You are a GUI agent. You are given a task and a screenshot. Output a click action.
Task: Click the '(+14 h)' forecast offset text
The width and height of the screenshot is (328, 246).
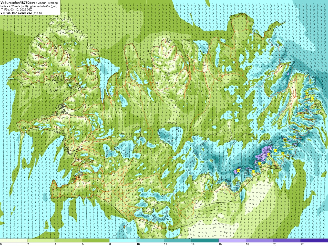pyautogui.click(x=37, y=13)
